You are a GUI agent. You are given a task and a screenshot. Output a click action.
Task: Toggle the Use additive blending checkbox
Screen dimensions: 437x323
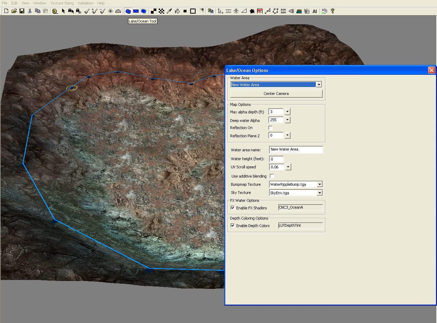[x=272, y=176]
